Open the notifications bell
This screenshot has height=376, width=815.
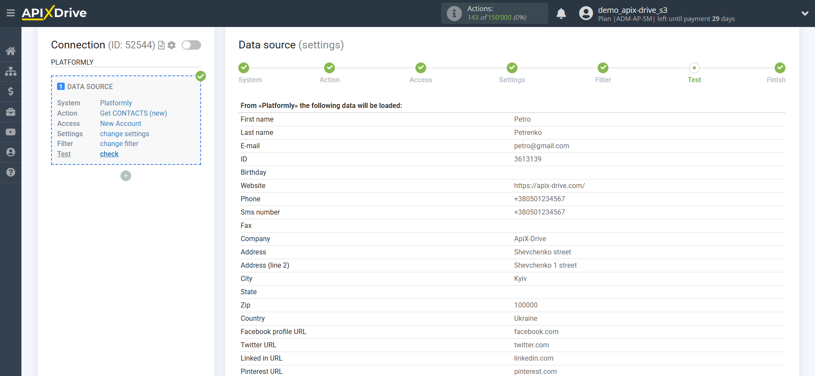[x=561, y=13]
